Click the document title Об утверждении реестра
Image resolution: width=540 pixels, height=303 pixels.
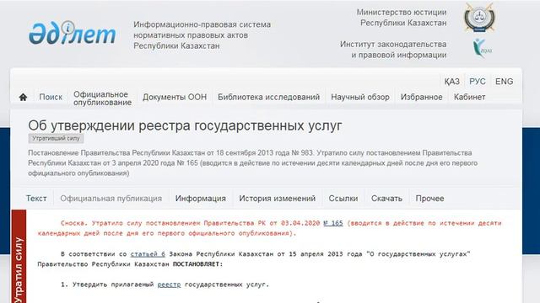click(x=185, y=125)
